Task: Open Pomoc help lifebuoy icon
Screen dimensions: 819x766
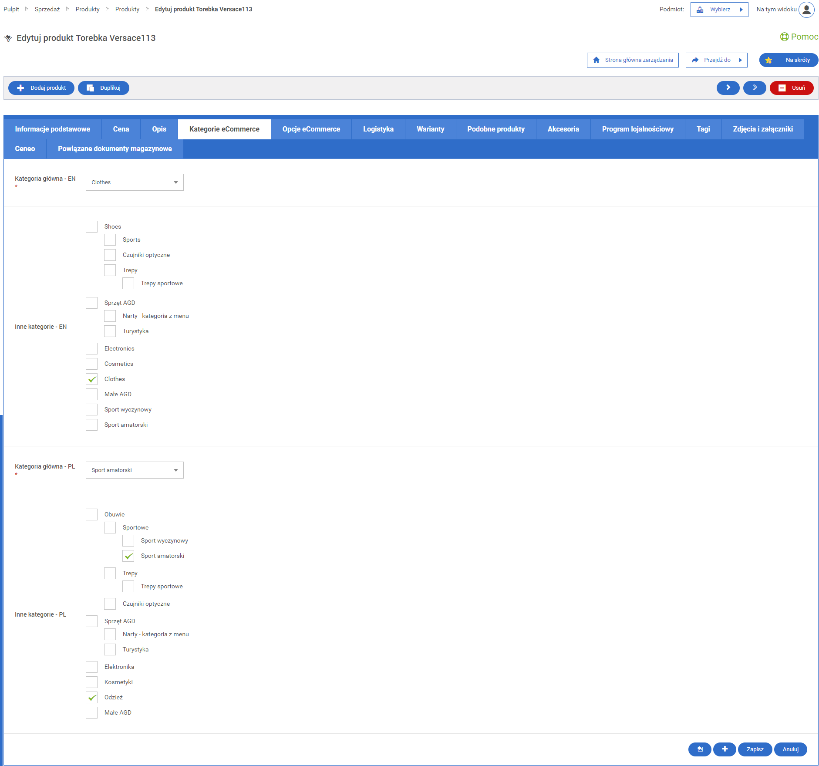Action: tap(784, 37)
